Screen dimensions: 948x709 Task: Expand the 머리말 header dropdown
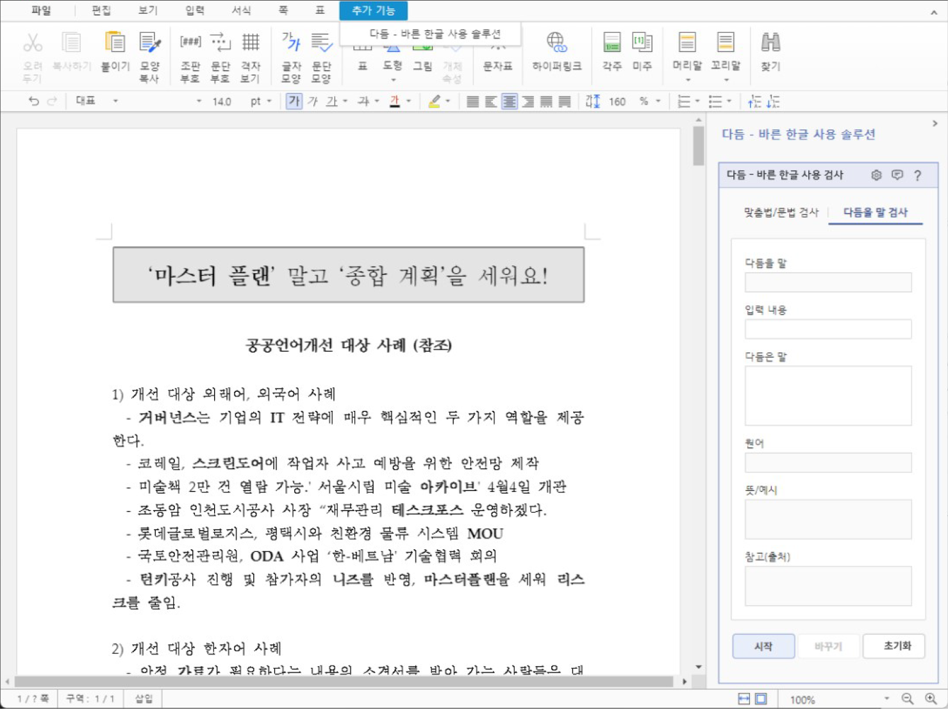(688, 80)
